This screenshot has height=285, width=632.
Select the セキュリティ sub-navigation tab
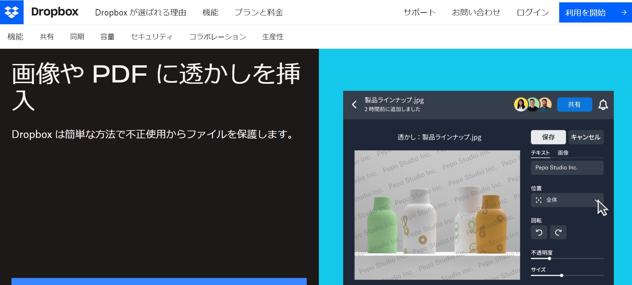click(x=152, y=37)
